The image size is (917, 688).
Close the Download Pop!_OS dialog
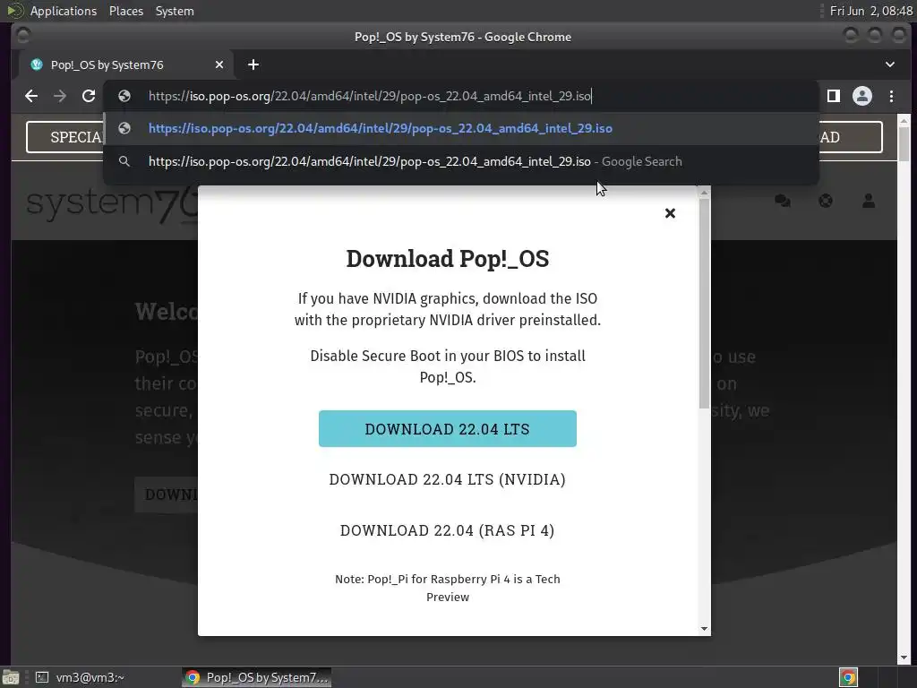pos(670,213)
